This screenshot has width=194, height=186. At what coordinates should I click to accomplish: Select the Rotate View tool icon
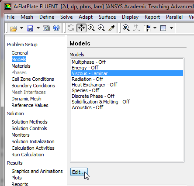(x=71, y=28)
